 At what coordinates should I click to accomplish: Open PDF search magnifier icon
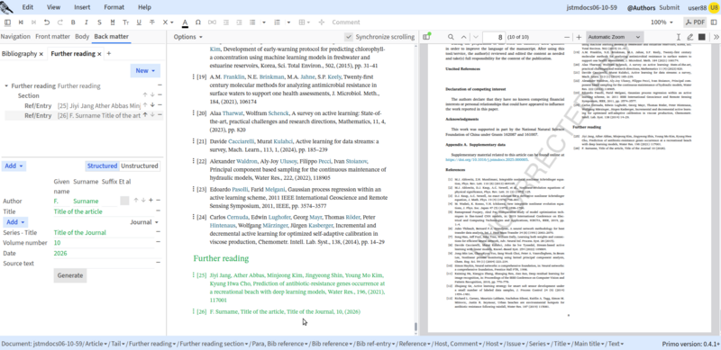(451, 37)
